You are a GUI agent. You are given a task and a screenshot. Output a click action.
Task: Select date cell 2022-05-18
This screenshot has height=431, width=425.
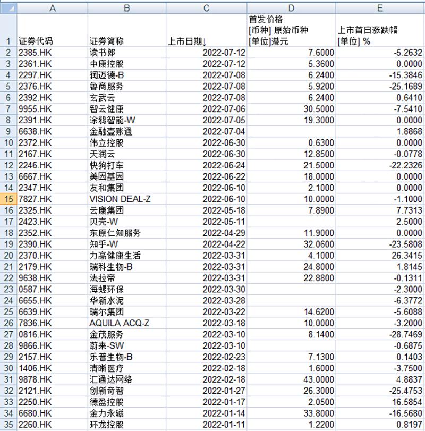pos(207,210)
